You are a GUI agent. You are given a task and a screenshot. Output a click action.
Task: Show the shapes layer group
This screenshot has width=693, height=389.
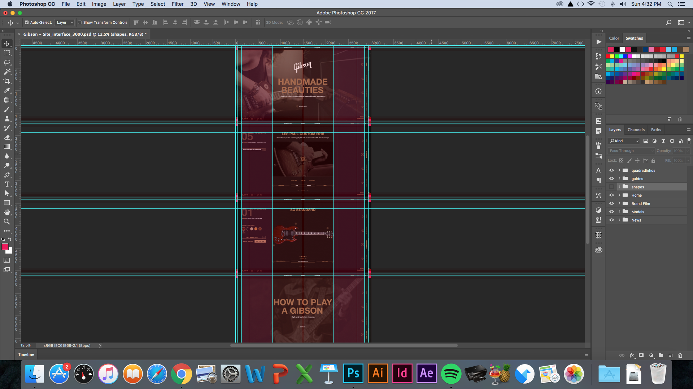[x=611, y=187]
